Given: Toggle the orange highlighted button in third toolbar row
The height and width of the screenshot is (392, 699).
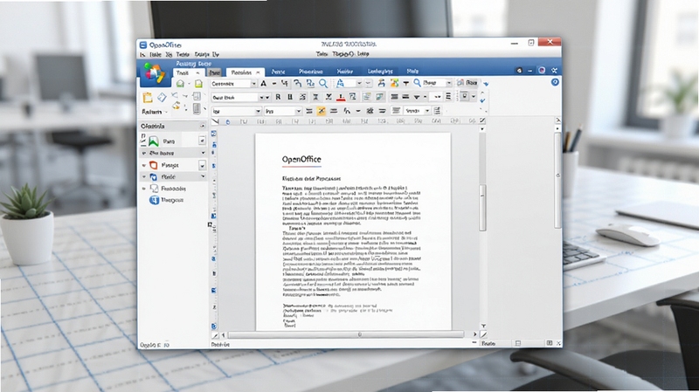Looking at the screenshot, I should (x=321, y=111).
